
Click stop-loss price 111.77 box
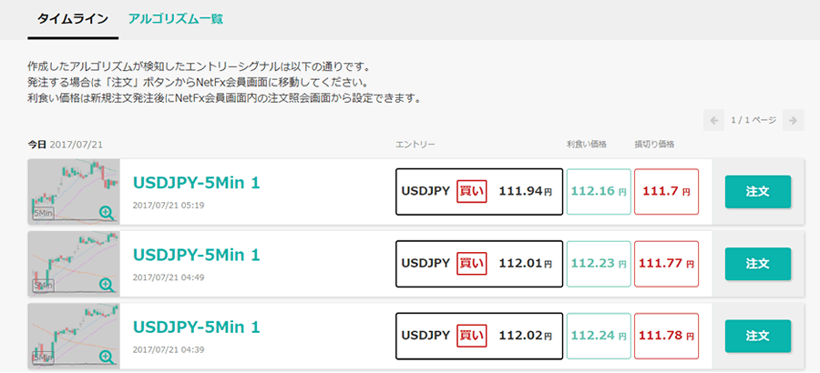666,264
